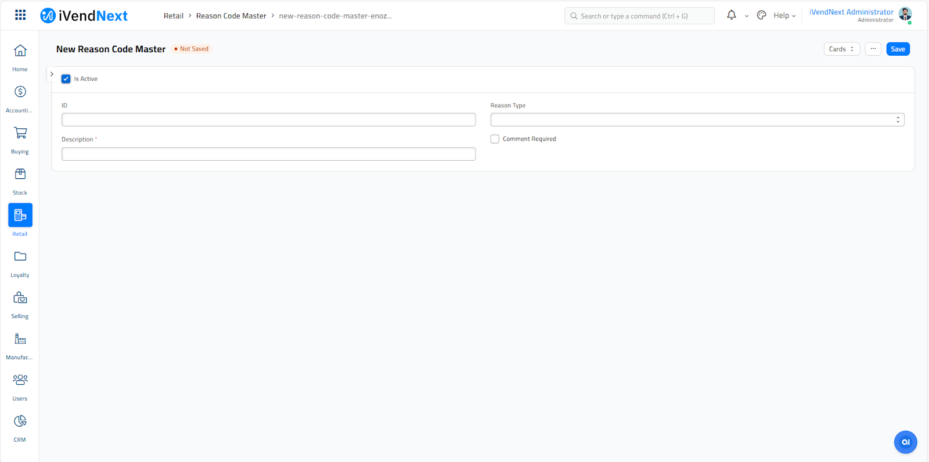Expand the form sidebar chevron

point(52,74)
